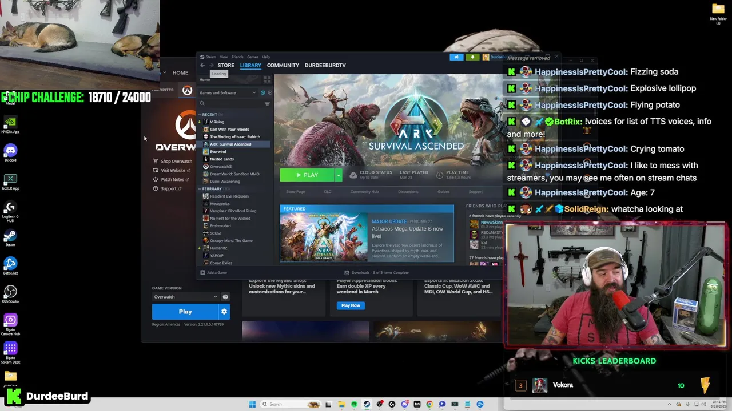Click Steam's back navigation arrow
Screen dimensions: 732x411
point(202,65)
